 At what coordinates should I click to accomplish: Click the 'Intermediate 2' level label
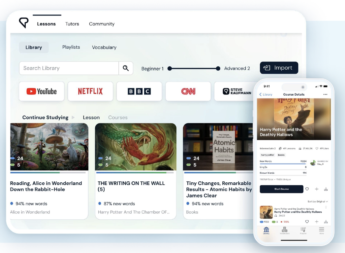(267, 149)
